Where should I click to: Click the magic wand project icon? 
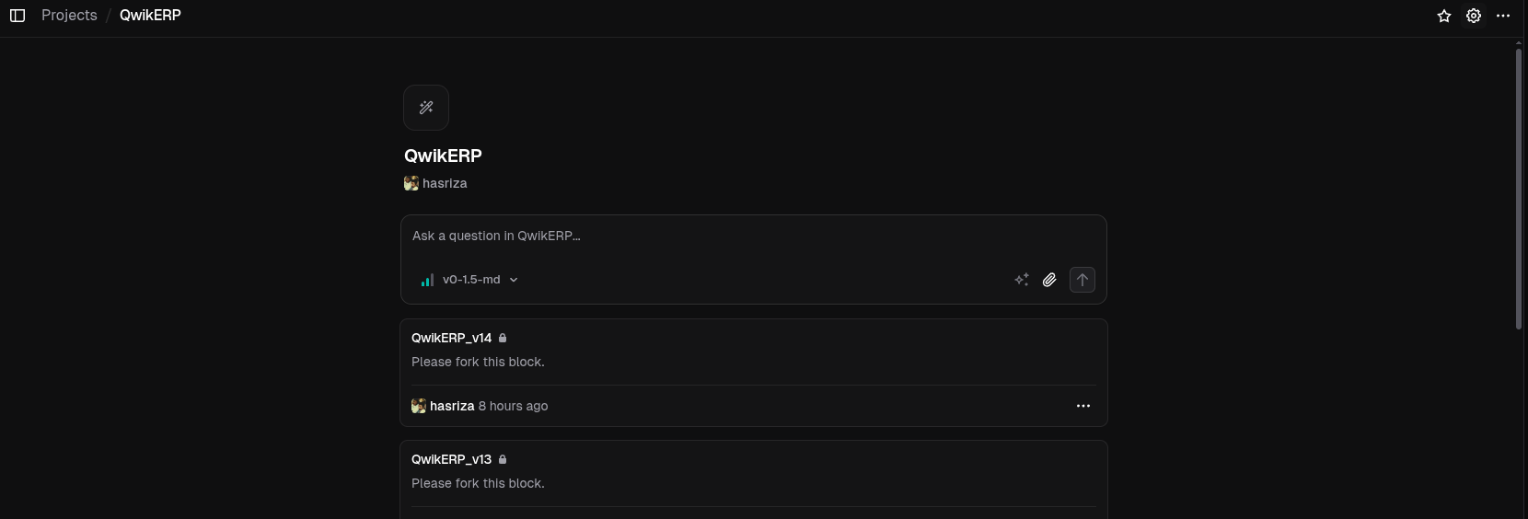(x=426, y=108)
